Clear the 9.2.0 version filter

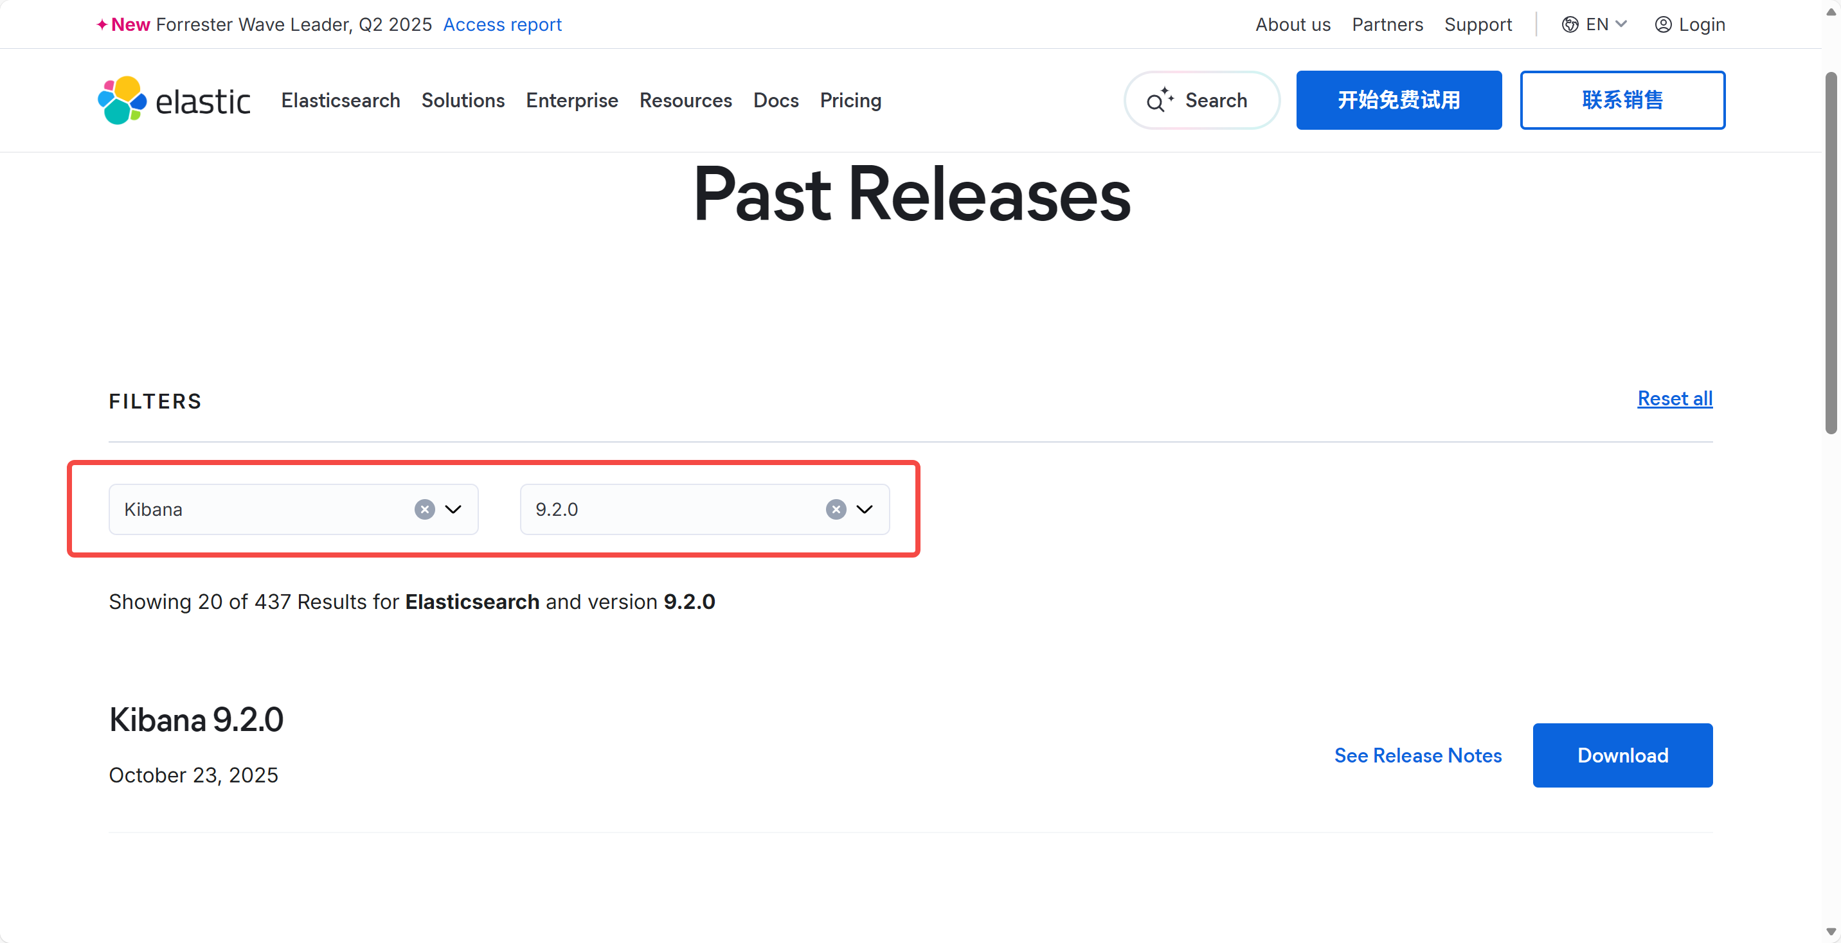[836, 509]
